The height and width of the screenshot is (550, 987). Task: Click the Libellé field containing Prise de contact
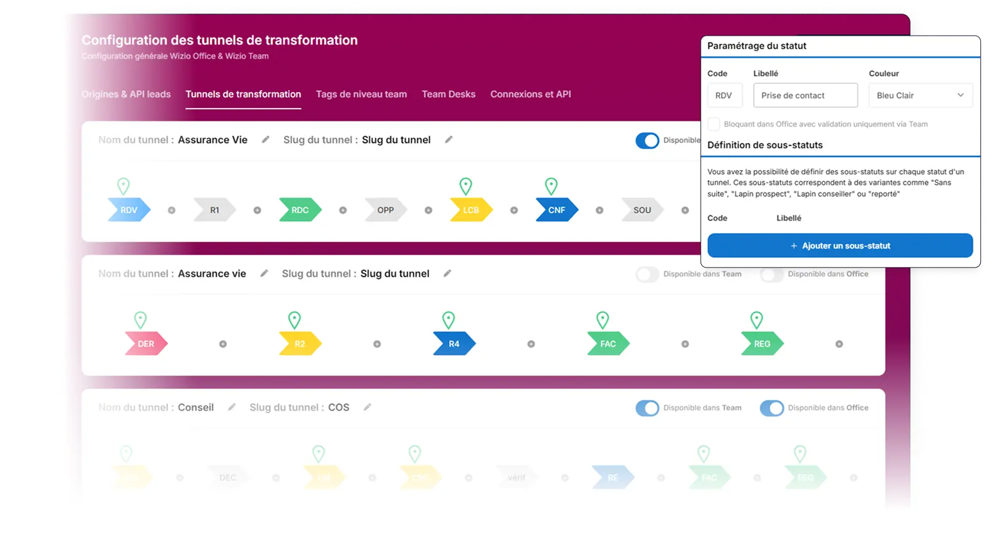(x=805, y=96)
